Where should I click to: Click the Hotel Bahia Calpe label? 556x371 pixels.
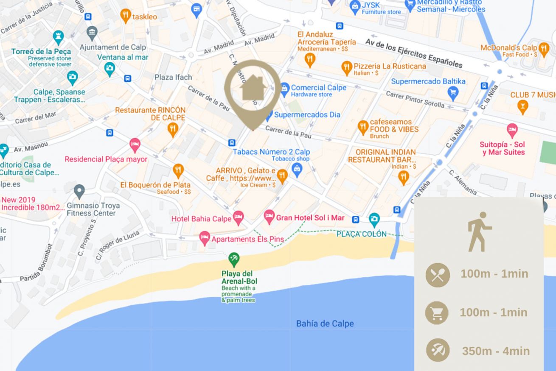(x=202, y=219)
